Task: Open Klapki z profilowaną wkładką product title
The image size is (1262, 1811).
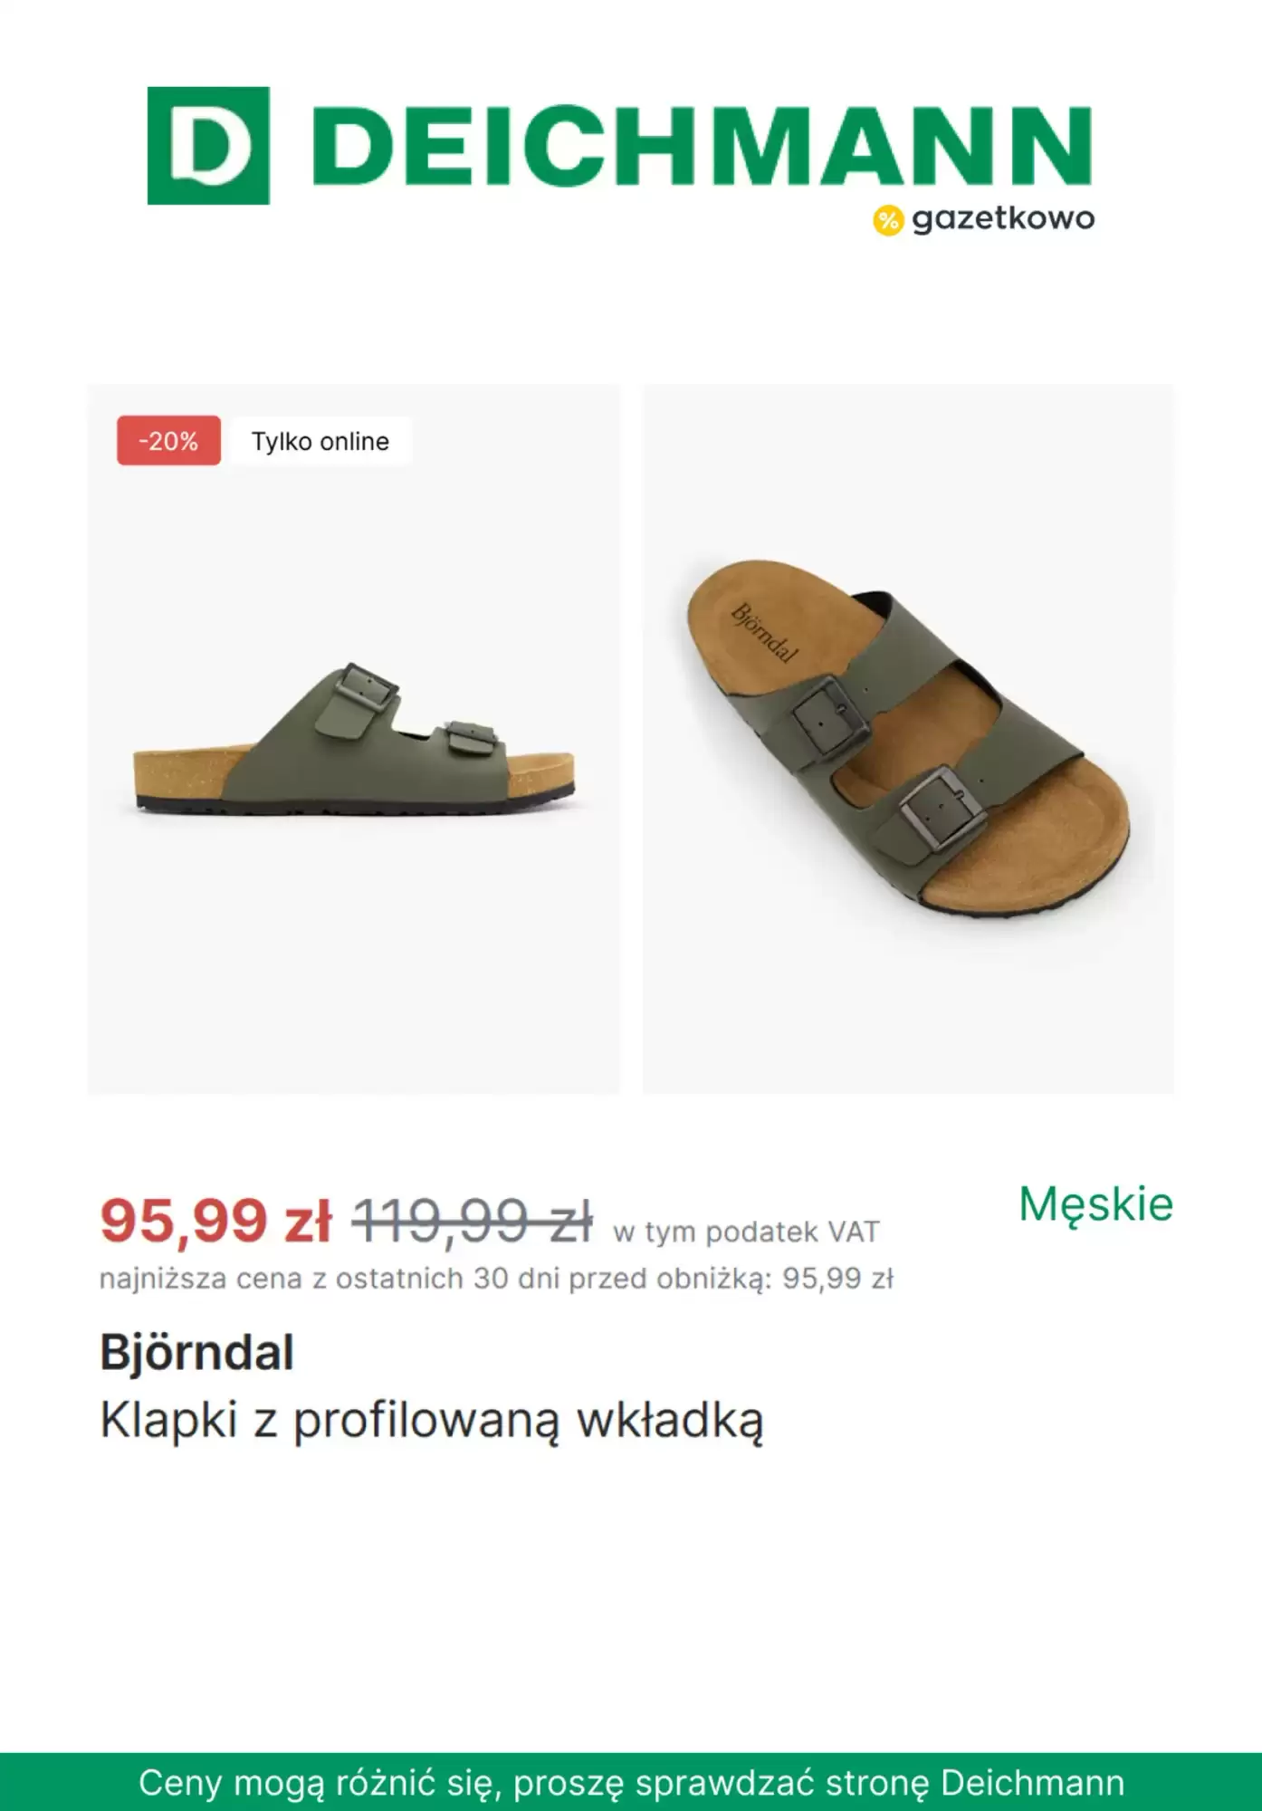Action: point(432,1420)
